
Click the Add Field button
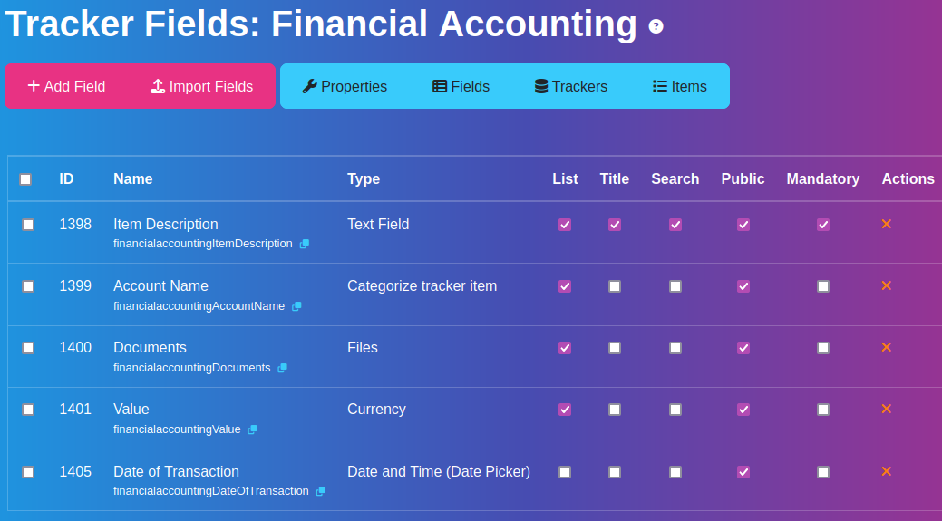[67, 86]
